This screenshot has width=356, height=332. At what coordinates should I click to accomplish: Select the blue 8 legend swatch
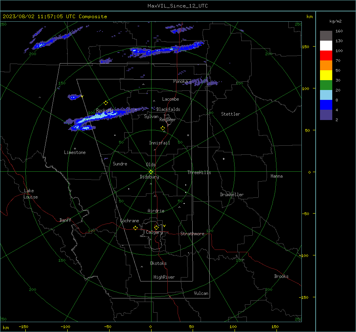326,105
